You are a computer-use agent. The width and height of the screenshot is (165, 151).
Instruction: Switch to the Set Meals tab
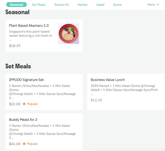coord(39,5)
